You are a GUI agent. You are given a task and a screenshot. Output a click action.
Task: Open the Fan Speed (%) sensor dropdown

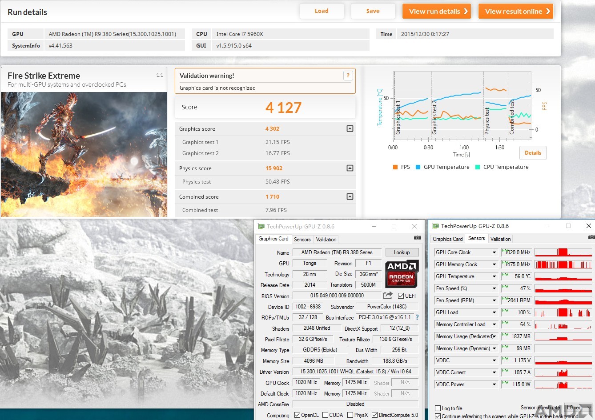[494, 288]
